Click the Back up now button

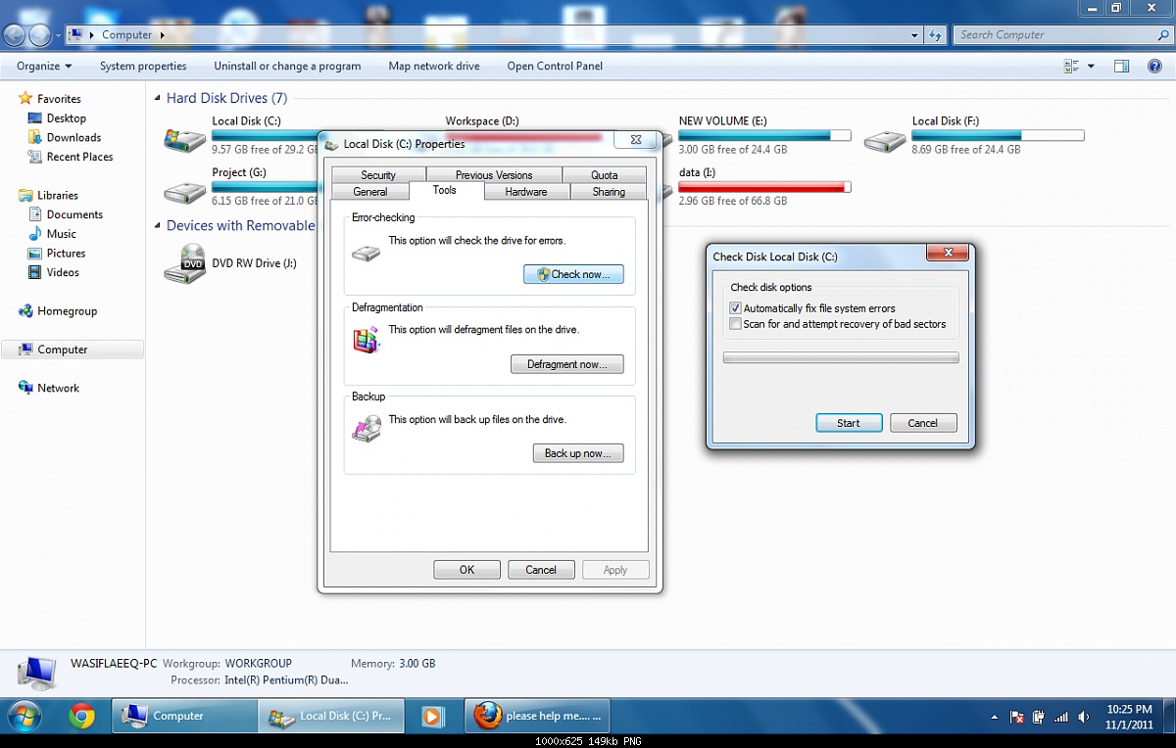pos(578,453)
